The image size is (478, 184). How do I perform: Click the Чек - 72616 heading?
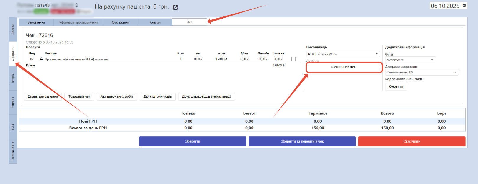[39, 35]
